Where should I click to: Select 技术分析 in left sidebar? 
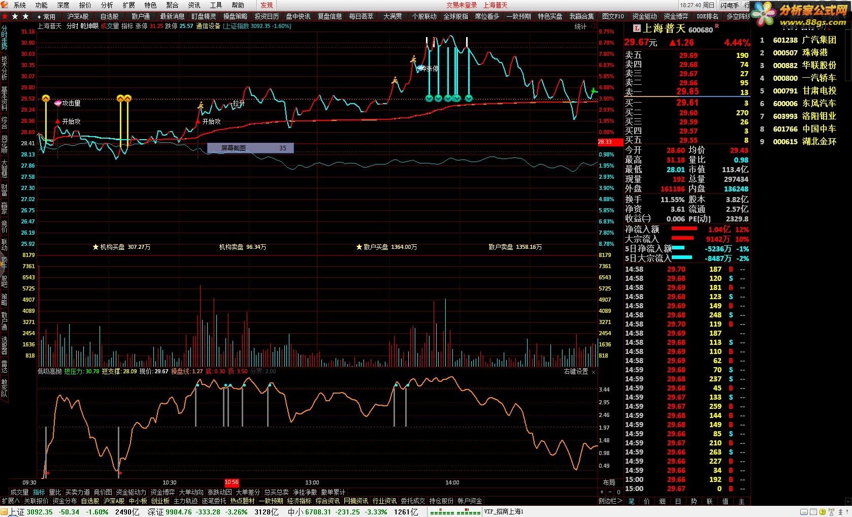pyautogui.click(x=4, y=67)
